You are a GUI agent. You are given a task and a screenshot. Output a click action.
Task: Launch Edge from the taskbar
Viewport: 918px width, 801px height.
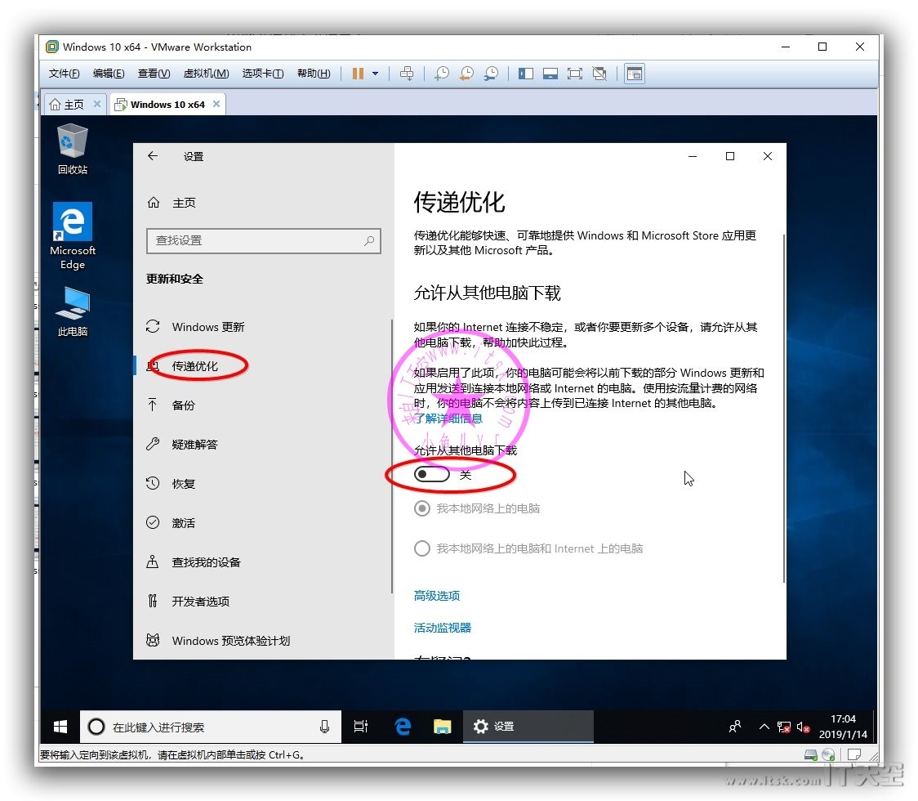click(403, 727)
